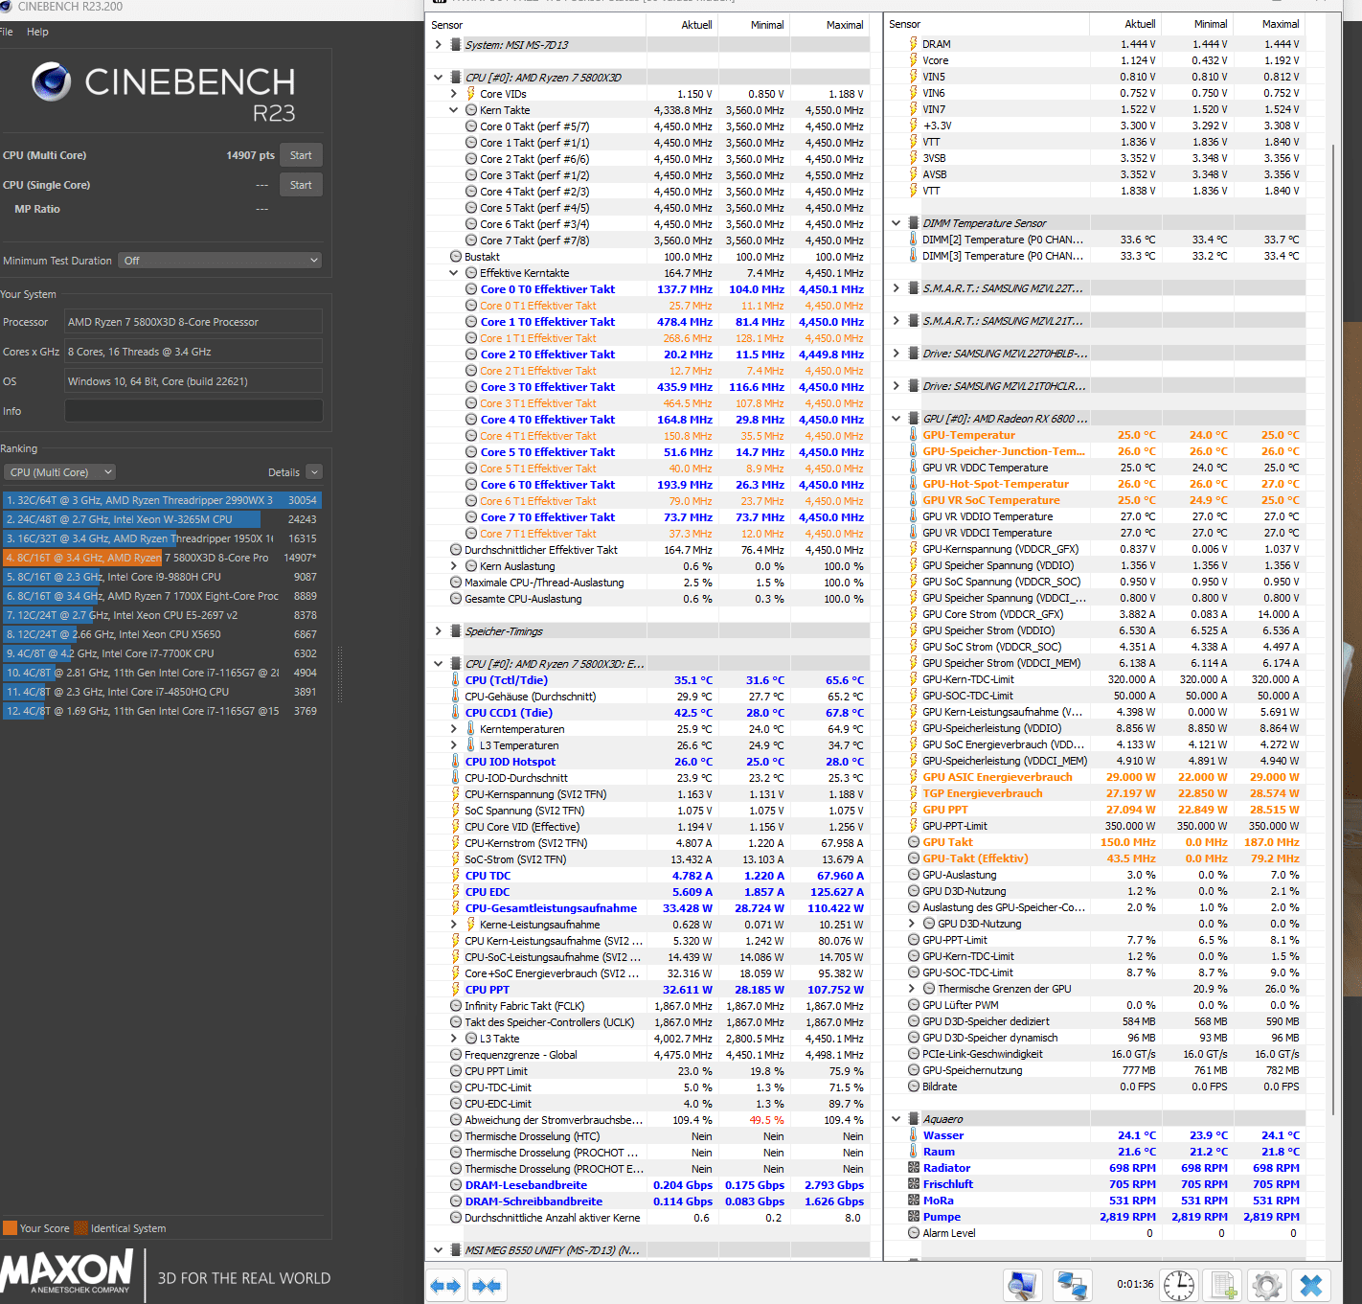Start logging with the sheet-plus icon
Viewport: 1362px width, 1304px height.
pos(1222,1286)
